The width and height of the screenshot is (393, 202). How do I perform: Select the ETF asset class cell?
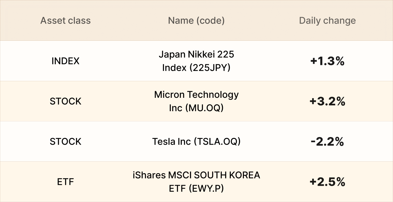coord(65,182)
